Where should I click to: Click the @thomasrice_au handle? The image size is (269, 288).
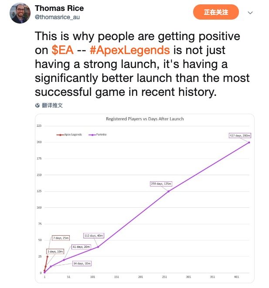click(57, 17)
